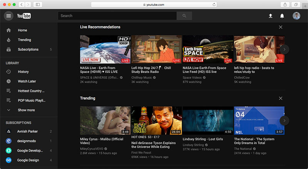Click the History clock icon

[x=8, y=72]
